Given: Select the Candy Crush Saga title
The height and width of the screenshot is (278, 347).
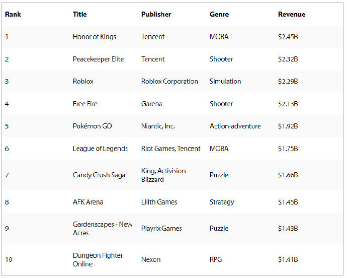Looking at the screenshot, I should point(99,175).
